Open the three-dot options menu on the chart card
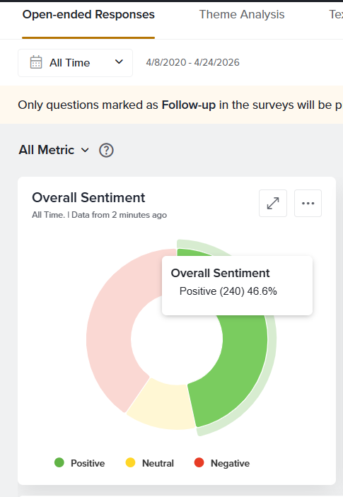This screenshot has width=343, height=497. pyautogui.click(x=308, y=203)
